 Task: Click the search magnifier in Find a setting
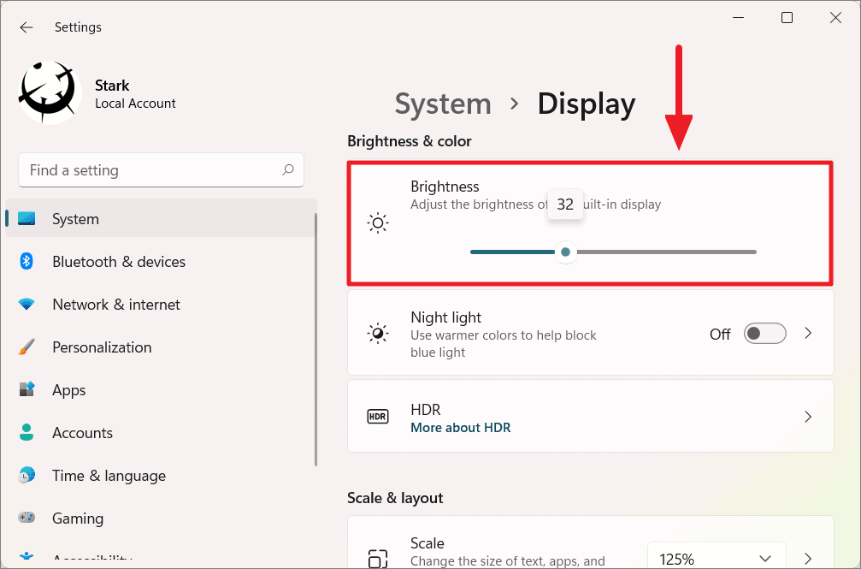pos(288,170)
